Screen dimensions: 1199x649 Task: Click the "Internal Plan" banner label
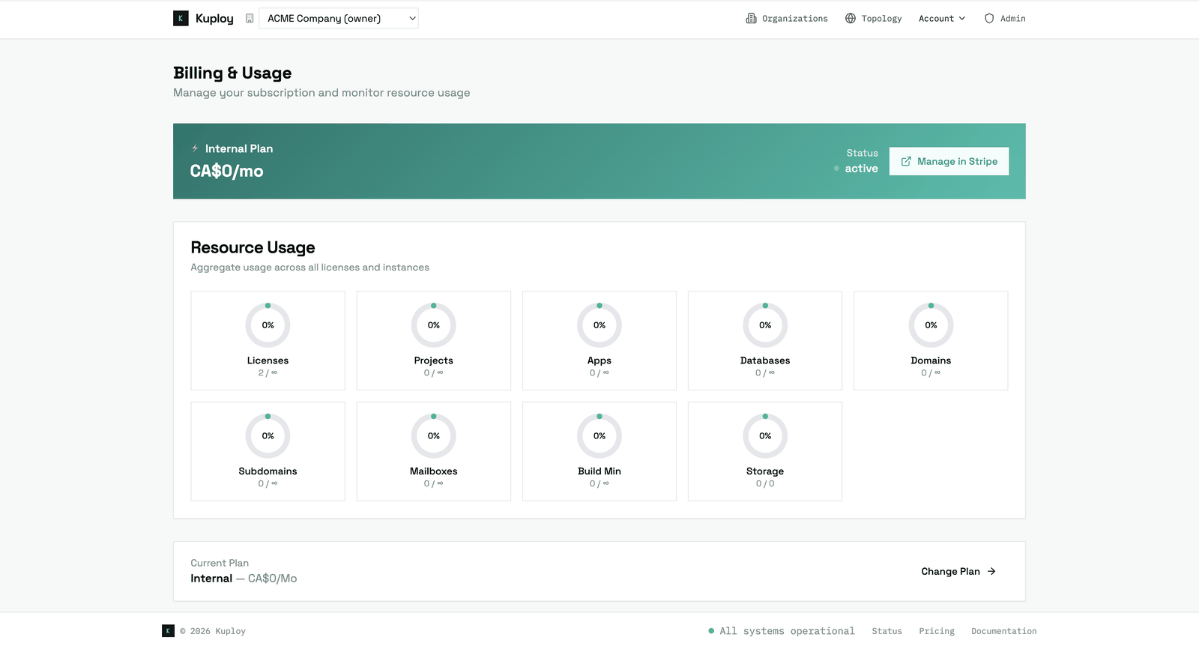[x=239, y=148]
